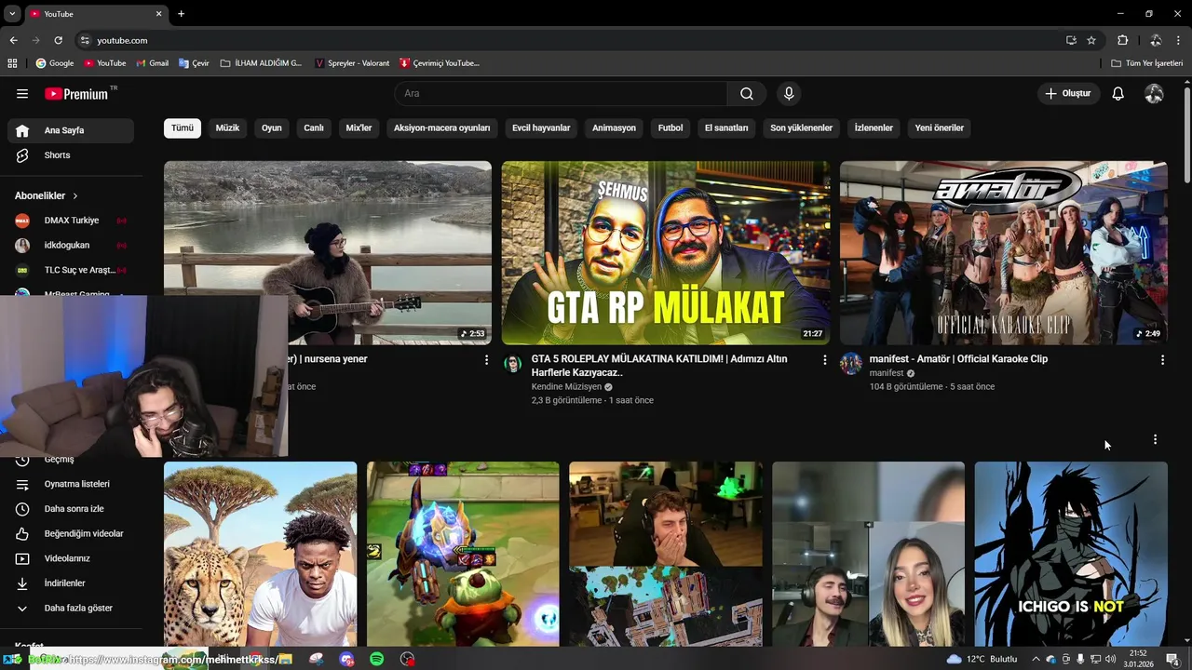Screen dimensions: 1192x670
Task: Open the ICHIGO IS NOT Short
Action: coord(1071,554)
